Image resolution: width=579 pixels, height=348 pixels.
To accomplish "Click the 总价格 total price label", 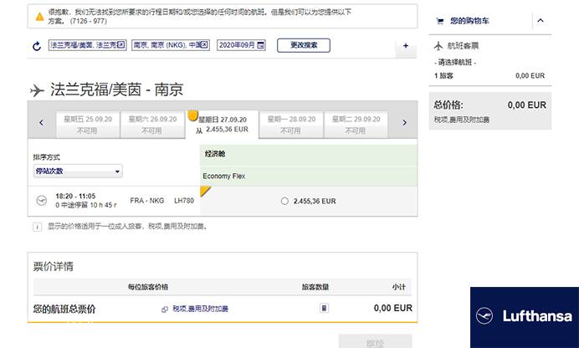I will pos(448,105).
